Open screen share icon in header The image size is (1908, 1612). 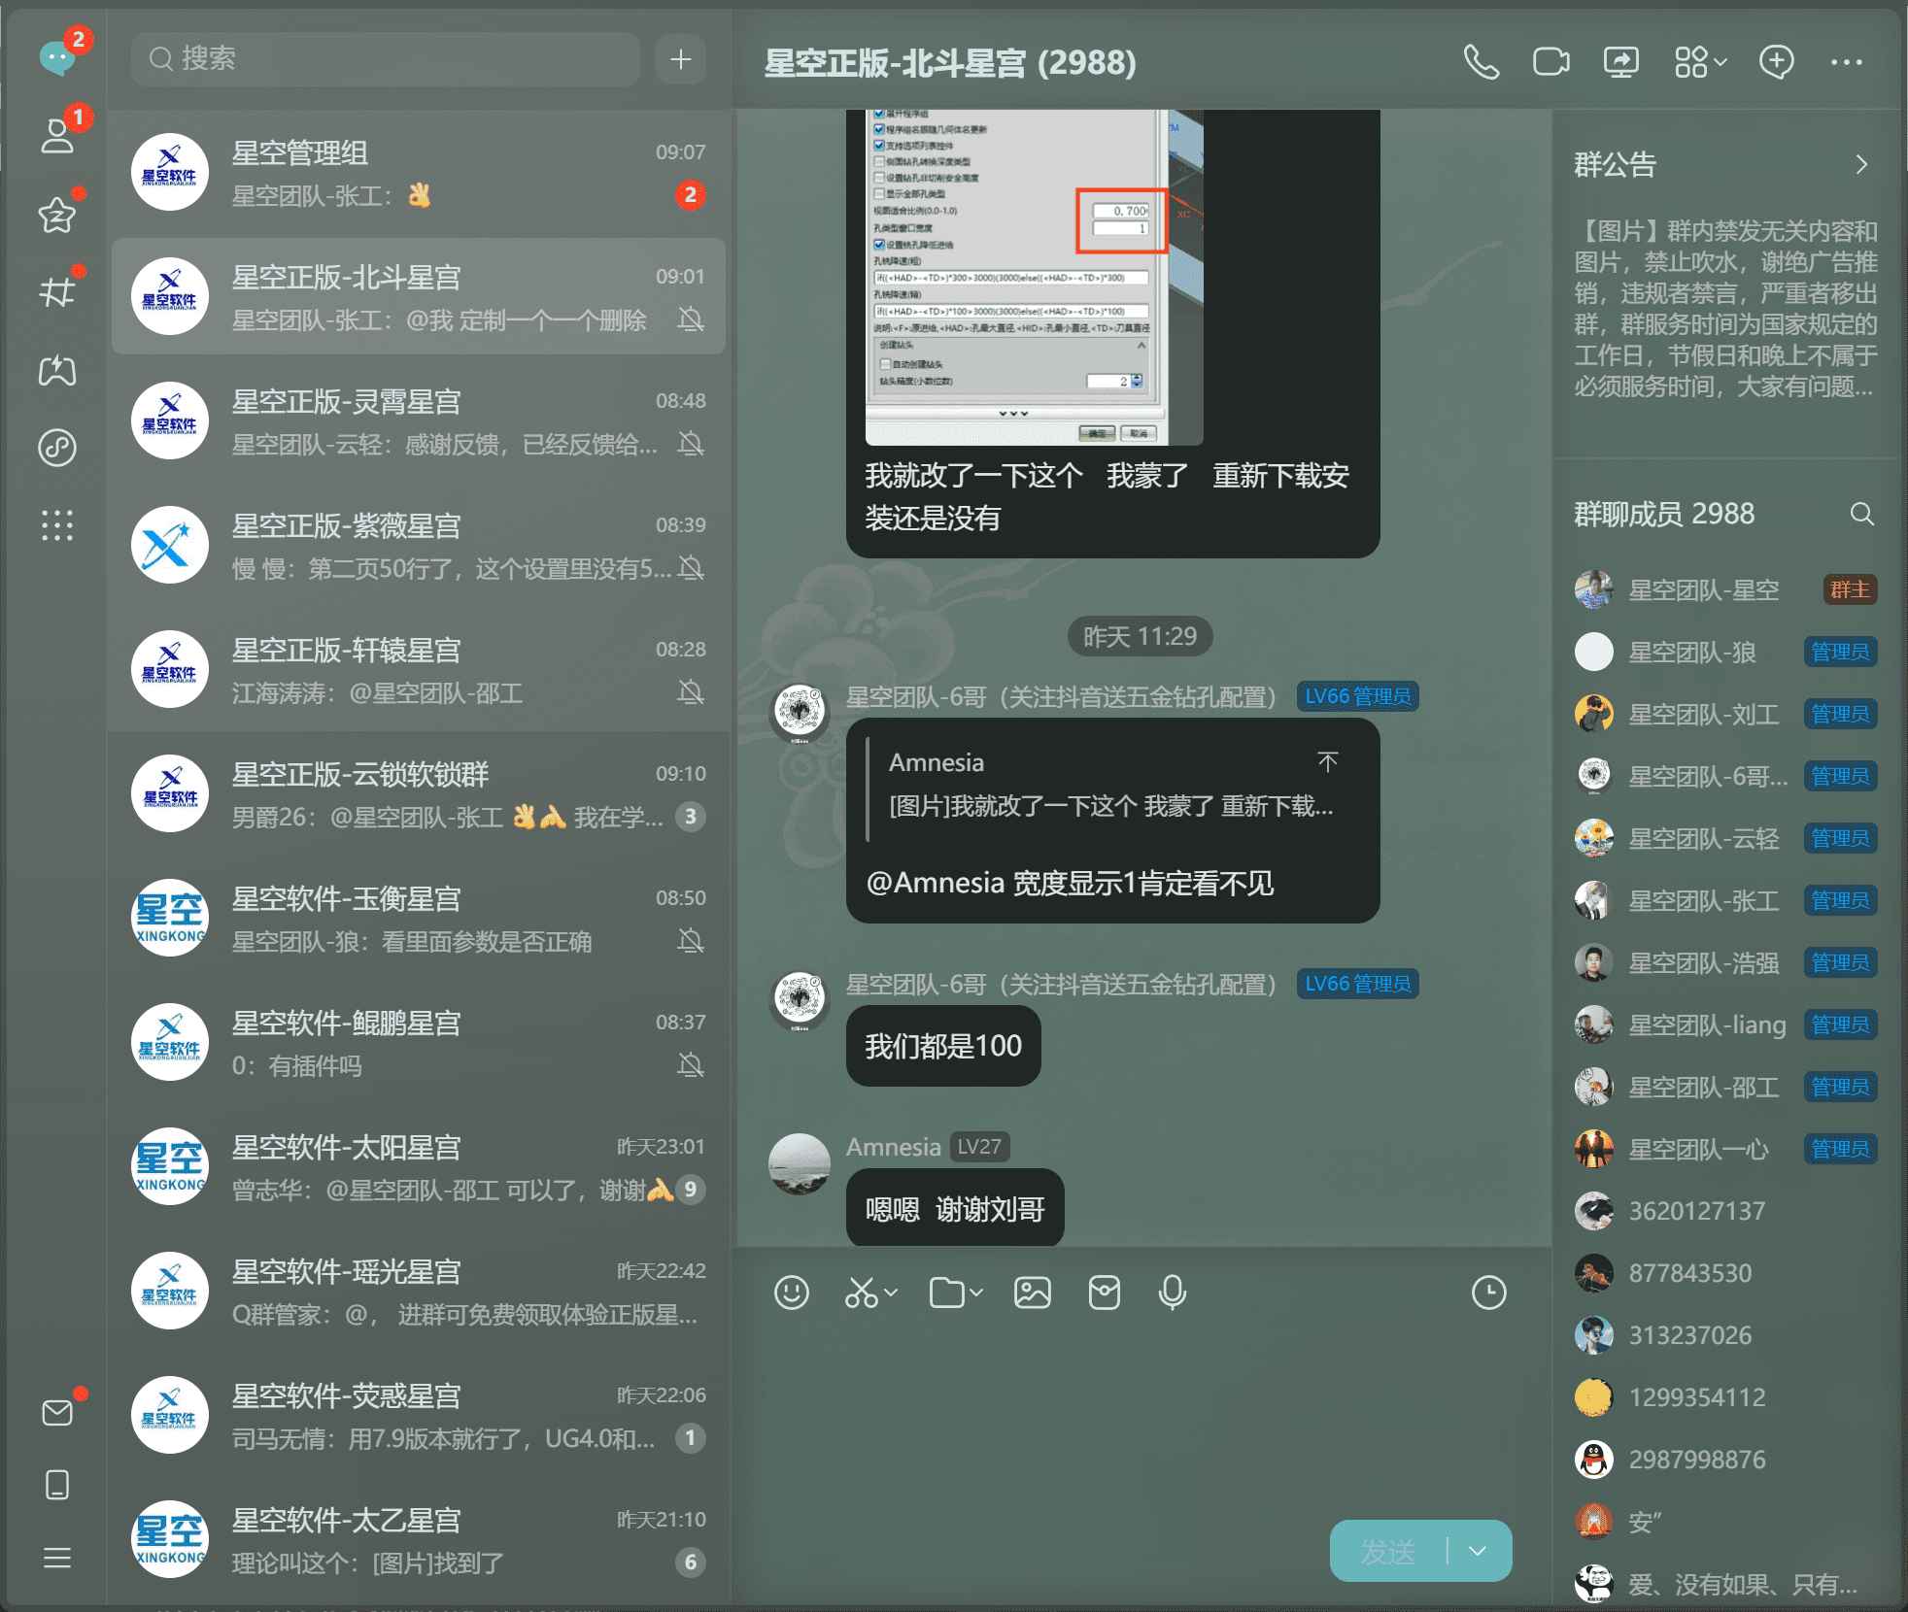coord(1620,62)
